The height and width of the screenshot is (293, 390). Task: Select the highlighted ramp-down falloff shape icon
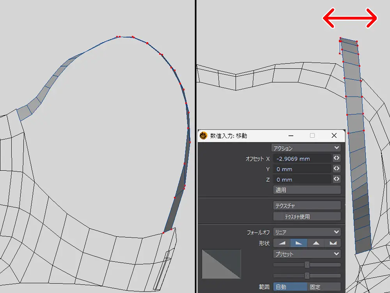[298, 243]
